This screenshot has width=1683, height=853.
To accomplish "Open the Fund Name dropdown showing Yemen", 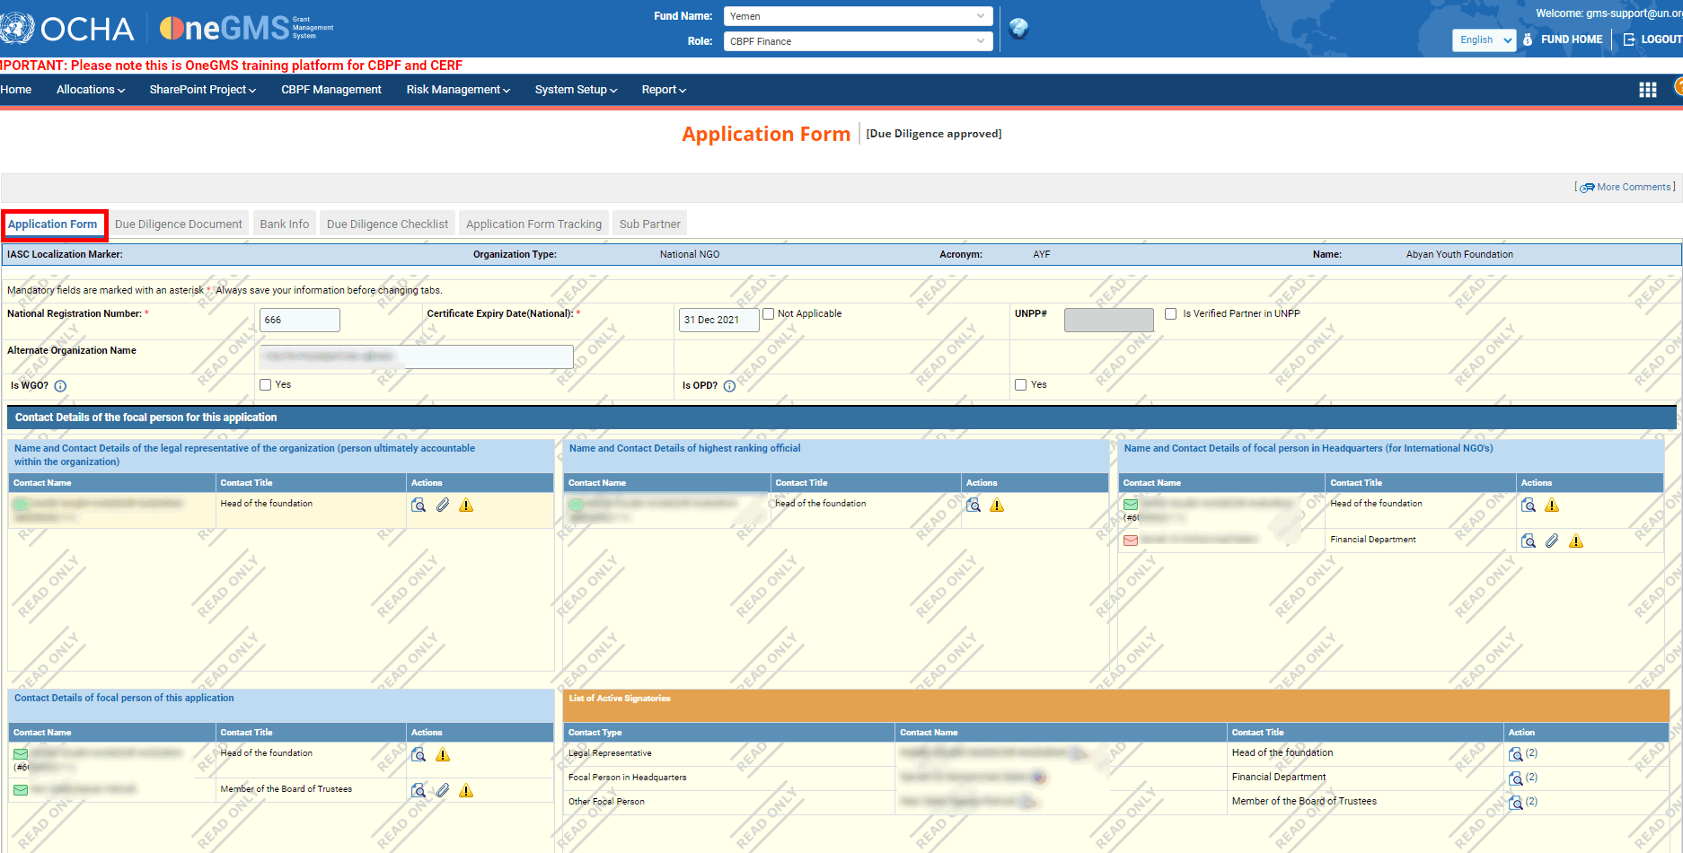I will (x=858, y=16).
